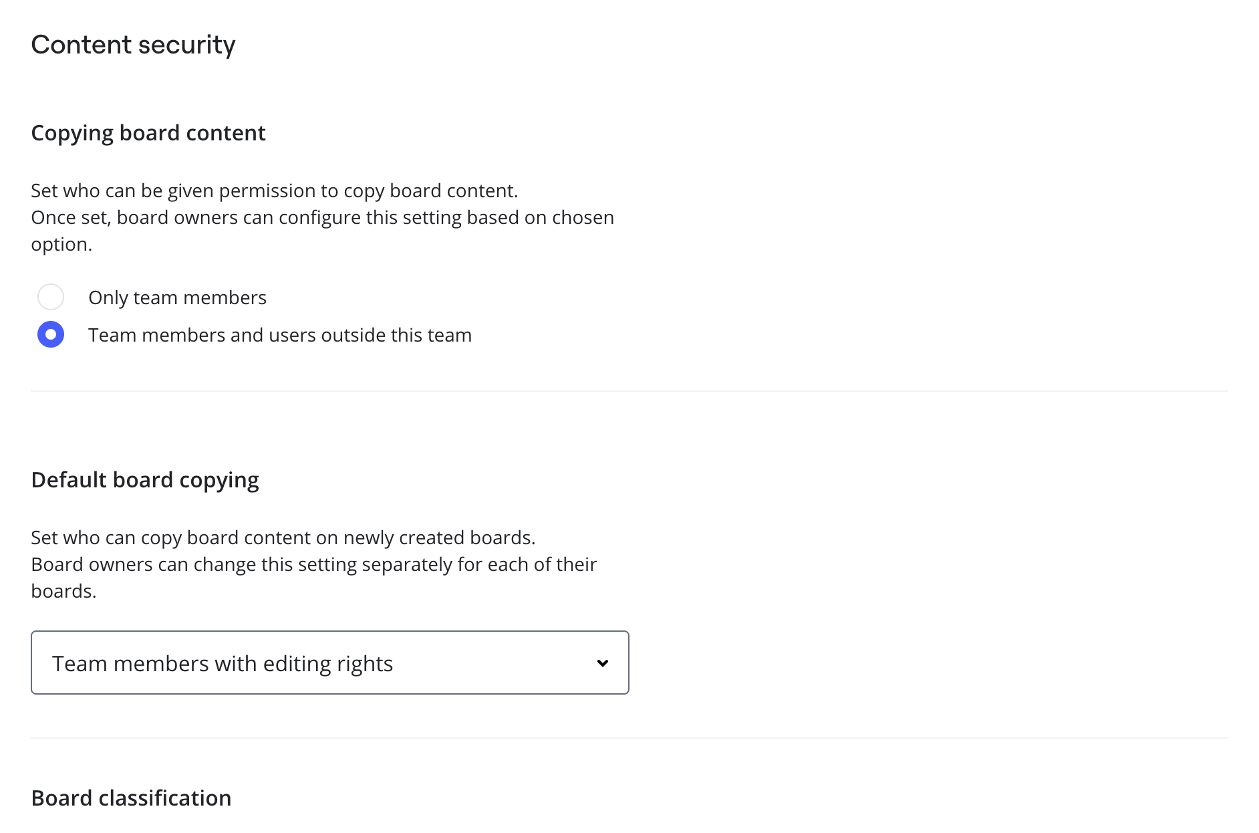Open the "Team members with editing rights" dropdown
This screenshot has width=1259, height=833.
click(329, 663)
